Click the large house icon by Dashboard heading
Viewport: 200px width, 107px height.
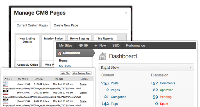click(x=102, y=56)
